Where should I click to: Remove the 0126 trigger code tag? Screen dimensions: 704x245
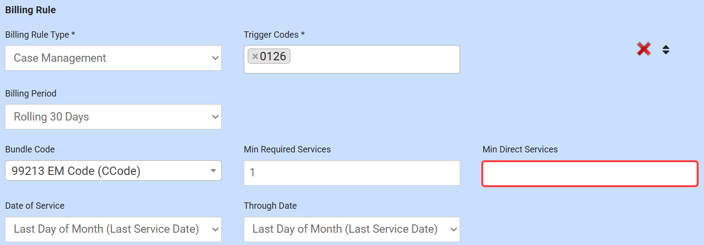coord(255,57)
